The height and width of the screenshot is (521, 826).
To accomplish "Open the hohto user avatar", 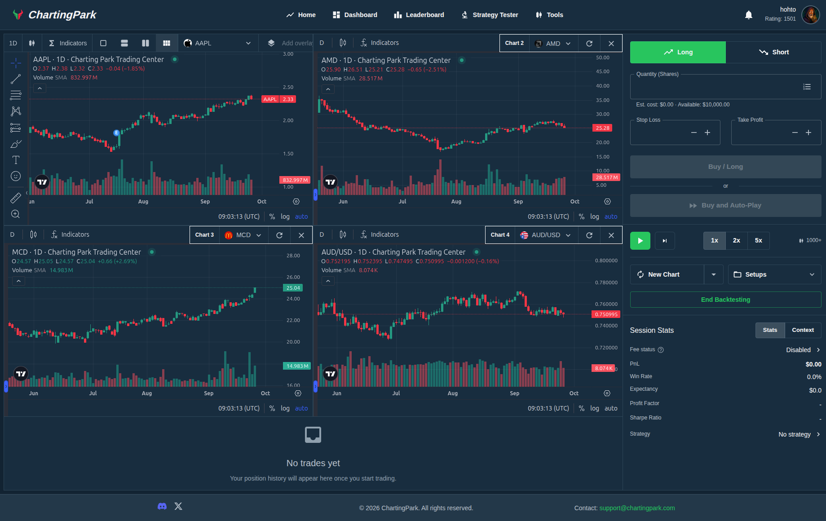I will click(811, 15).
